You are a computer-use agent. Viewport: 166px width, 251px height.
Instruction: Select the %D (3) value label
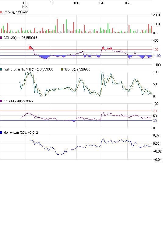77,69
